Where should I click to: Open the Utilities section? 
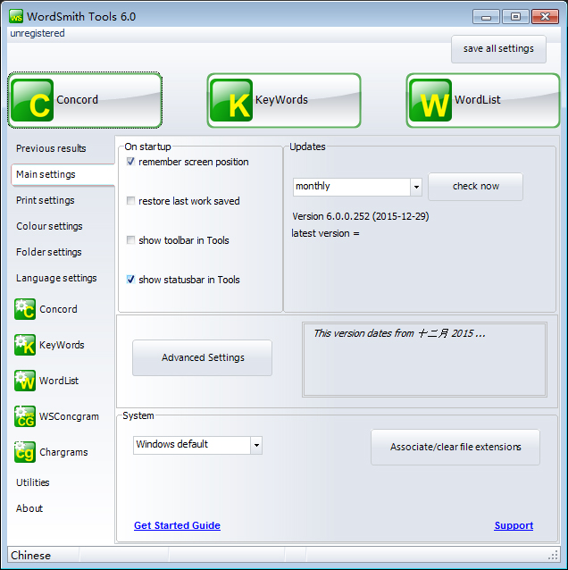tap(33, 482)
